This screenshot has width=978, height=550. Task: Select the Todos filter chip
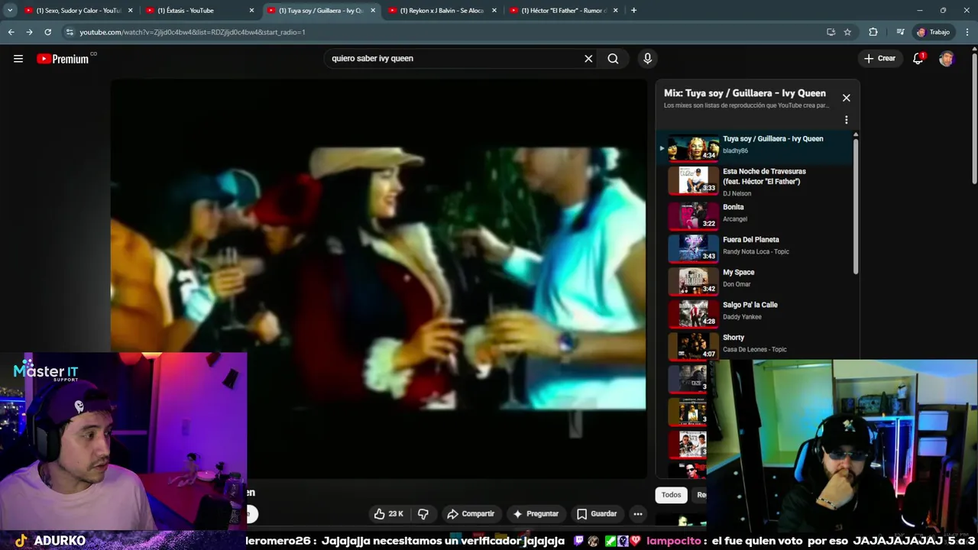(671, 495)
